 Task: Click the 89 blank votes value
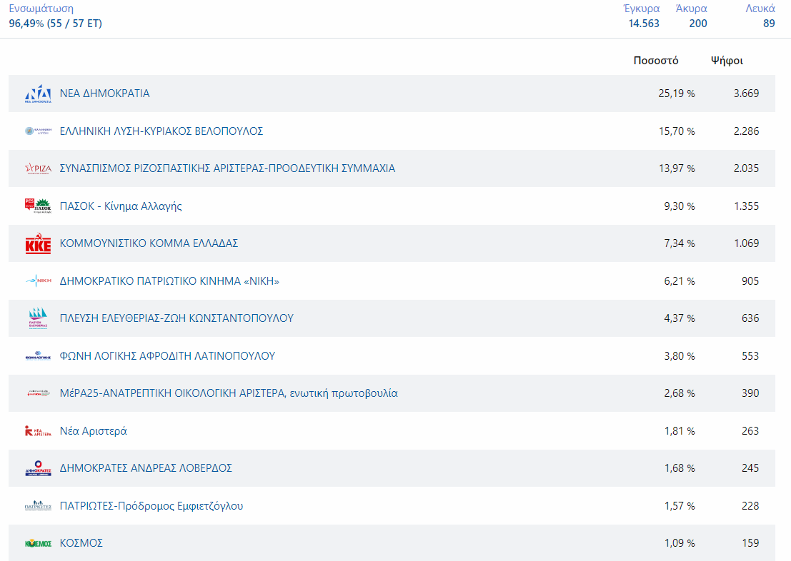coord(769,24)
